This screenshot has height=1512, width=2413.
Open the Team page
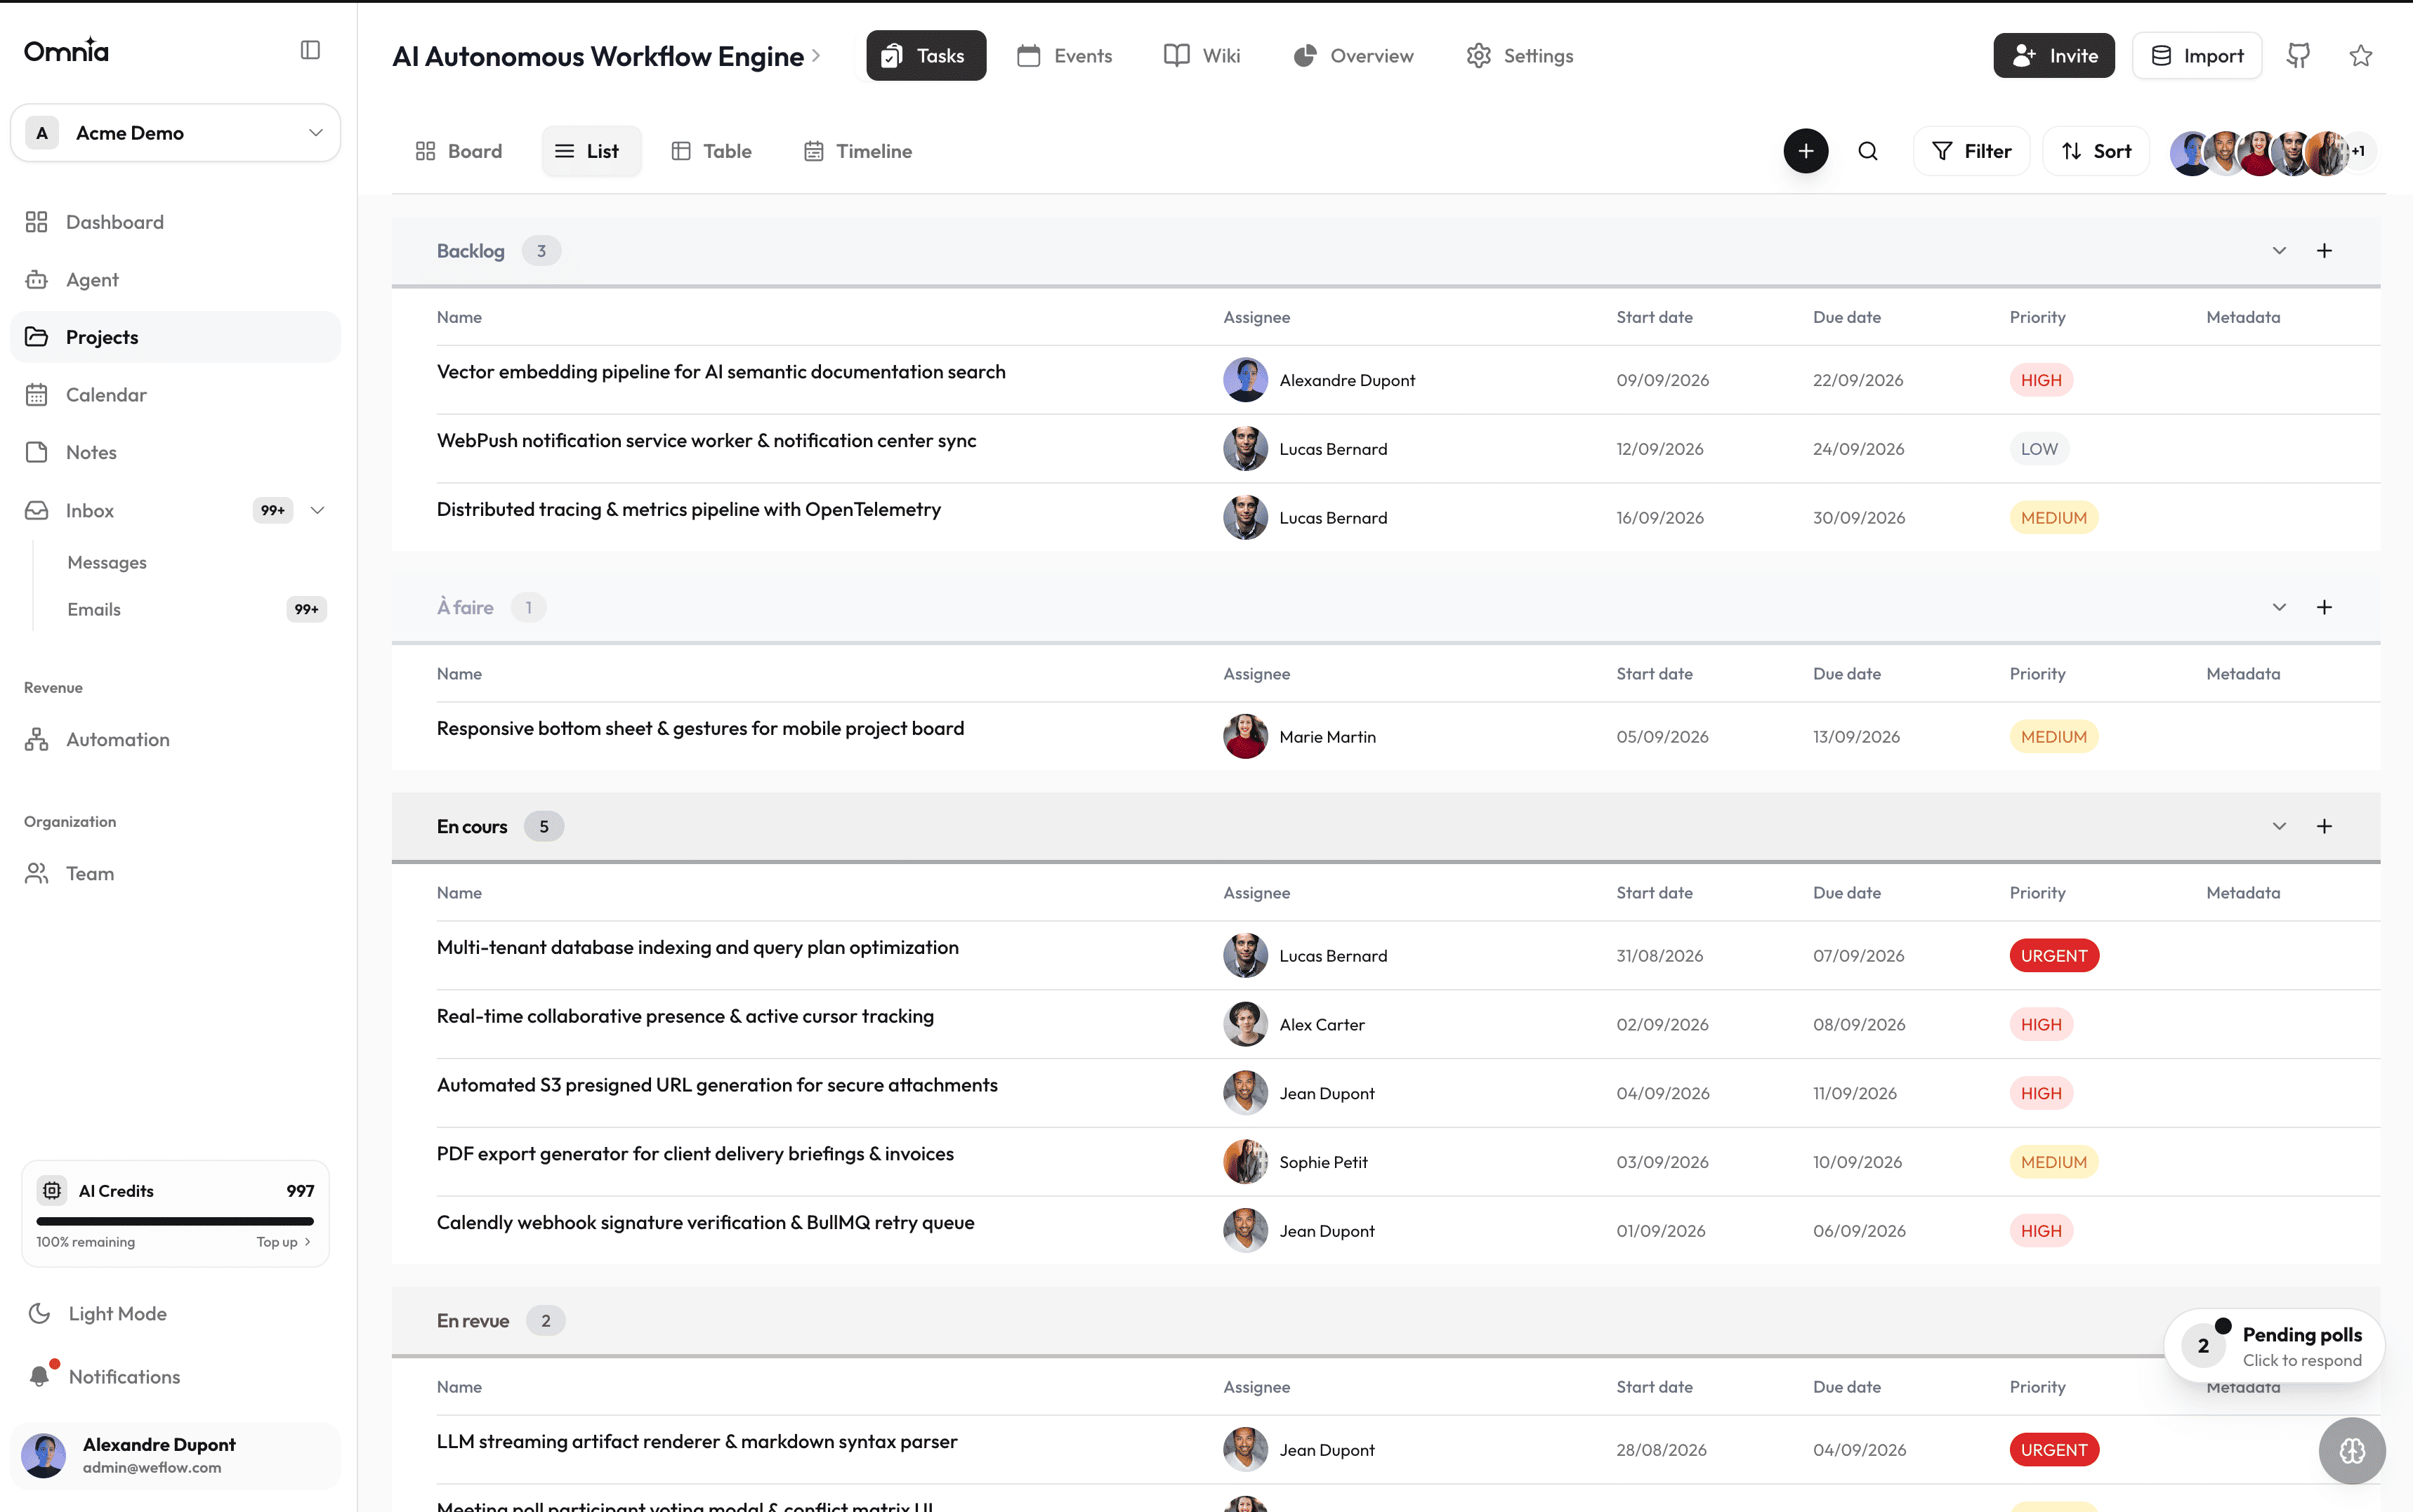pyautogui.click(x=175, y=873)
